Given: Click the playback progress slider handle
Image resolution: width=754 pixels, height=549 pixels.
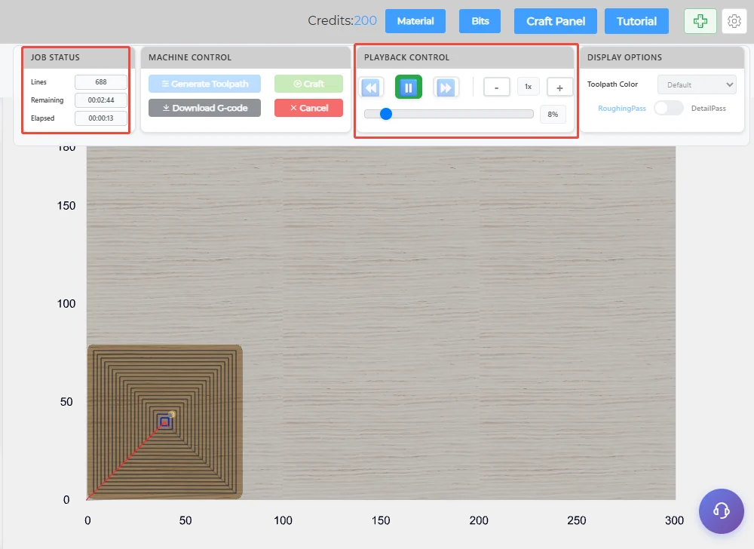Looking at the screenshot, I should click(x=385, y=114).
